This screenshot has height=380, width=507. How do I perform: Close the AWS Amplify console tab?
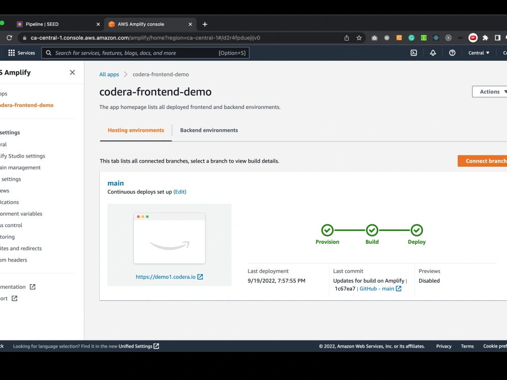[190, 24]
